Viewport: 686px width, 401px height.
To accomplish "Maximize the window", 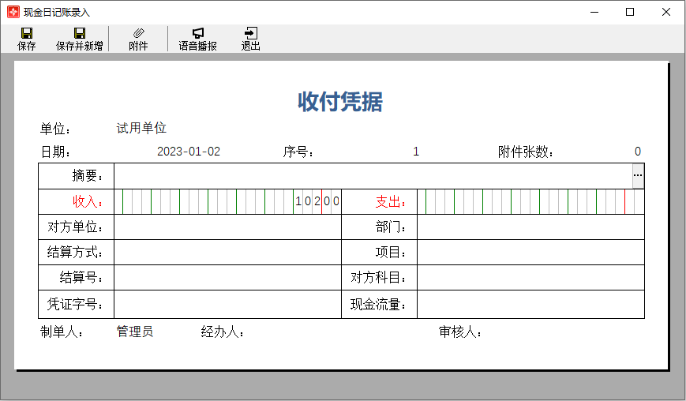I will click(630, 12).
